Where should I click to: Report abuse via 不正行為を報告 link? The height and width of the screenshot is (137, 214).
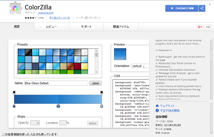170,110
